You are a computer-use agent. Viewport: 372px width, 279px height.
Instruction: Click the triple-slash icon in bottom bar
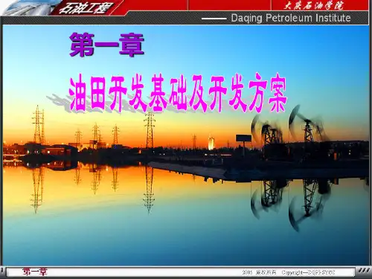point(364,271)
